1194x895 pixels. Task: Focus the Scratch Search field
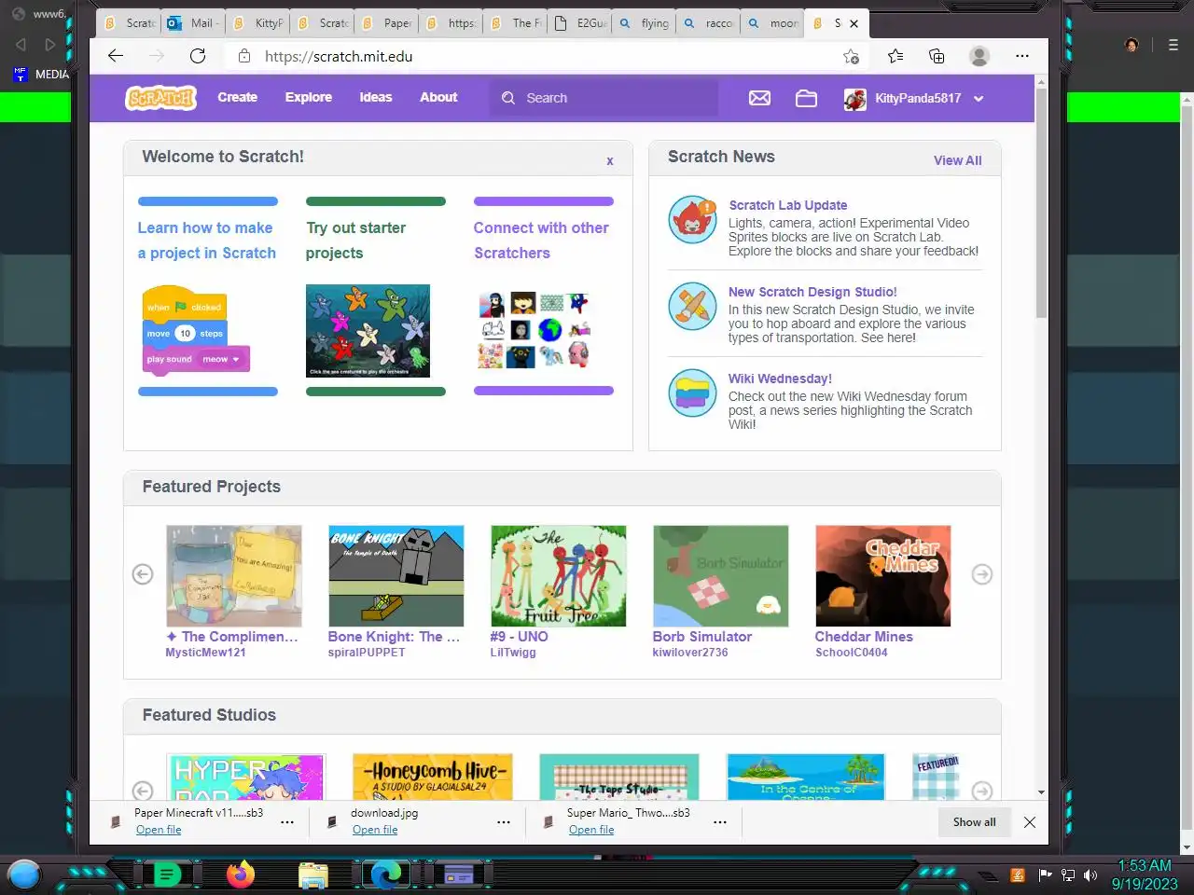(x=604, y=98)
